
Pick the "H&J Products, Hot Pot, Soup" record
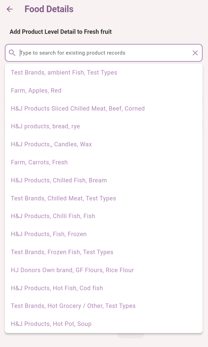click(x=51, y=324)
